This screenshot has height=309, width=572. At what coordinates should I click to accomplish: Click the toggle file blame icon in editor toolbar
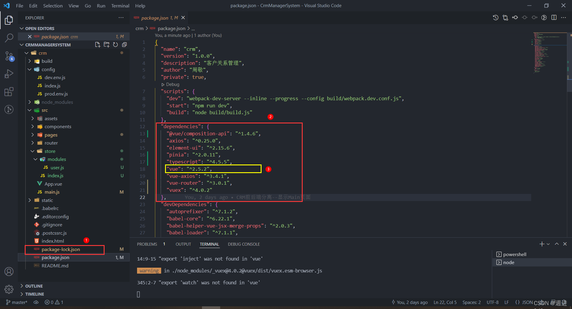pos(544,18)
